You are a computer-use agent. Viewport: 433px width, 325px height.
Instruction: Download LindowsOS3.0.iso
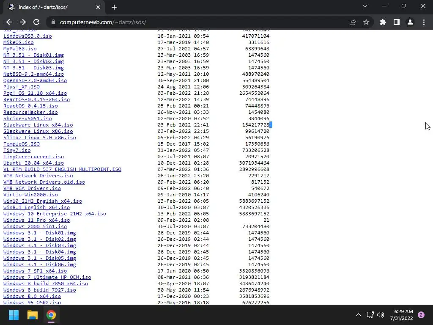[x=27, y=36]
